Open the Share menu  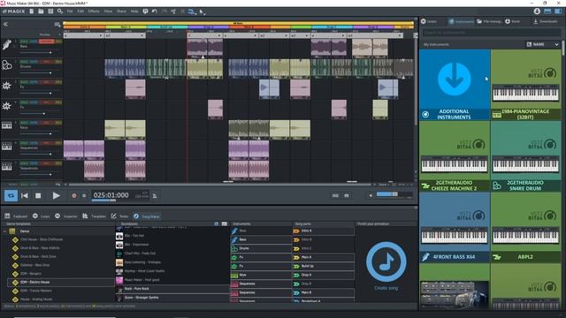pos(122,11)
